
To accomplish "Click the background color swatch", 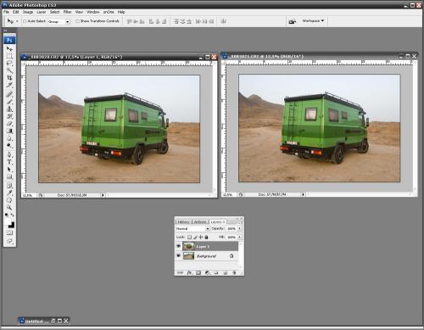I will 12,225.
